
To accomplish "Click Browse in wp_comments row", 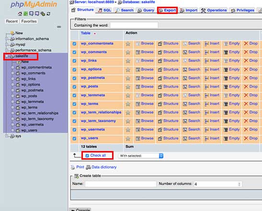I will pos(145,52).
